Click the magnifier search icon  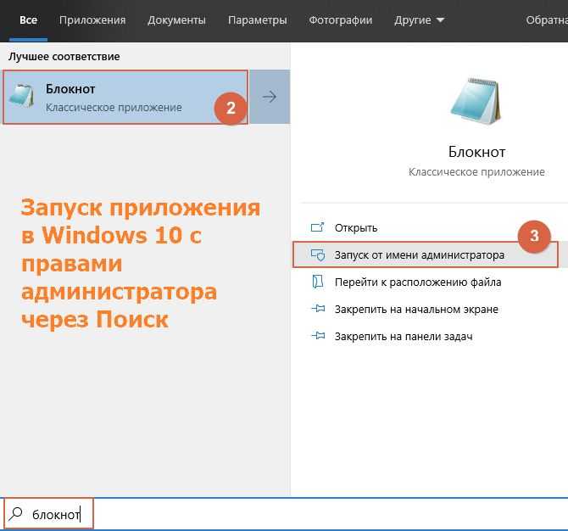tap(15, 513)
